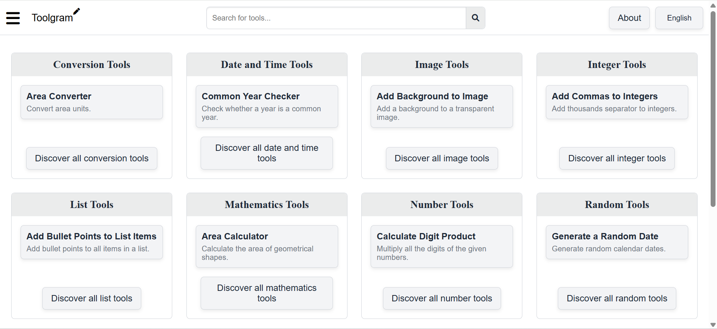The width and height of the screenshot is (717, 329).
Task: Open Calculate Digit Product tool
Action: pos(442,246)
